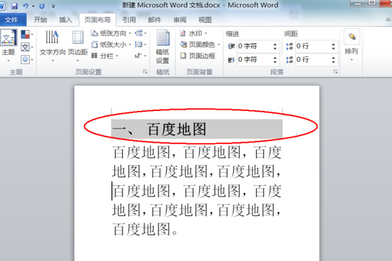Image resolution: width=392 pixels, height=261 pixels.
Task: Adjust spacing before with its spinner arrows
Action: 333,46
